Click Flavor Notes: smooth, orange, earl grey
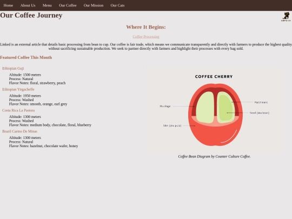Screen dimensions: 292x219 pyautogui.click(x=38, y=104)
